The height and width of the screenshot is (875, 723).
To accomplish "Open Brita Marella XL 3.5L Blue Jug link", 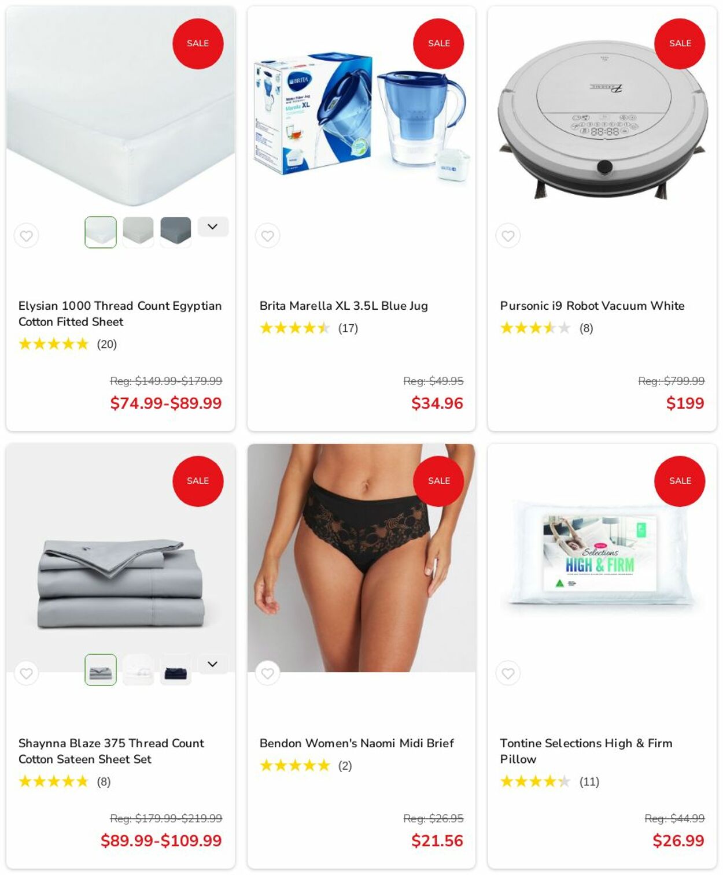I will click(x=344, y=306).
